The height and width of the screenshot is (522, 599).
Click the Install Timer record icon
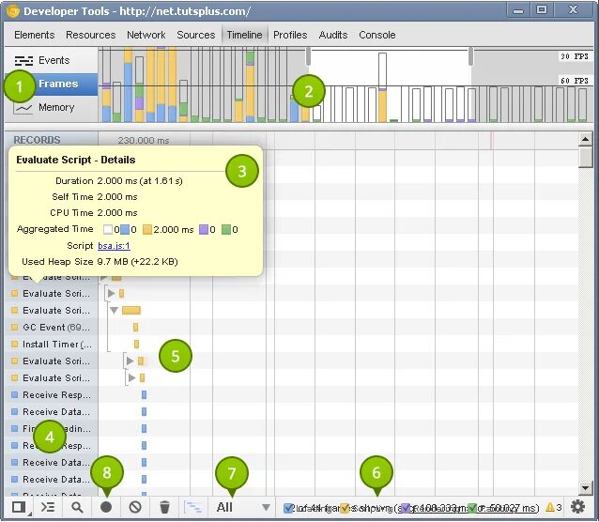(x=14, y=344)
